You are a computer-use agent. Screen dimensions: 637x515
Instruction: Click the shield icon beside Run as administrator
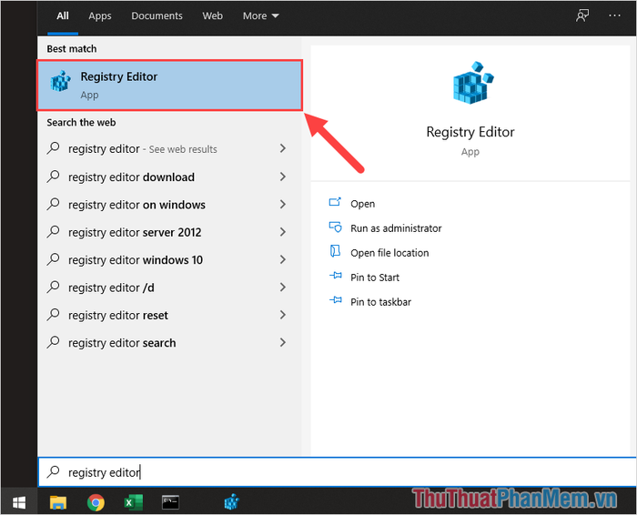click(x=335, y=227)
